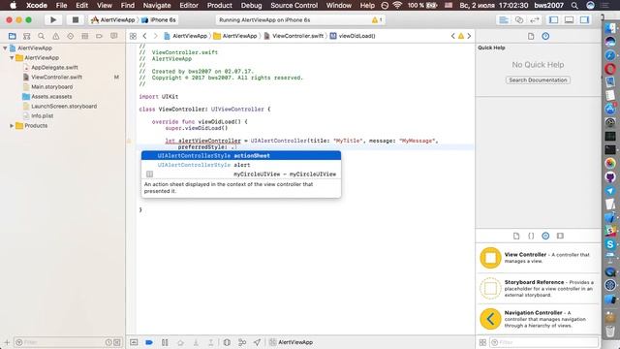Screen dimensions: 620x349
Task: Open the viewDidLoad() jump bar menu
Action: pos(353,36)
